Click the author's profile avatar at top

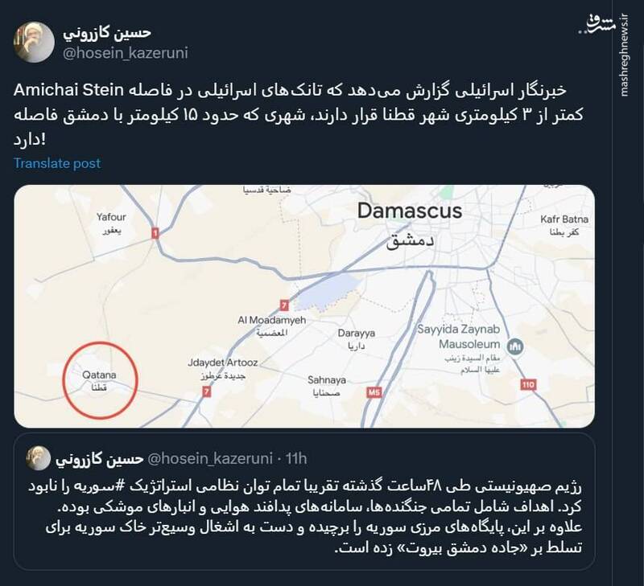pos(34,43)
